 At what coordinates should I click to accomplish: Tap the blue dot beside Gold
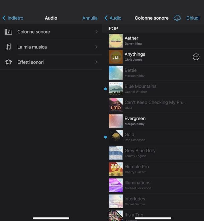pos(105,137)
